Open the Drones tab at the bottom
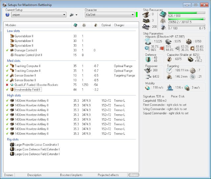 [9, 175]
